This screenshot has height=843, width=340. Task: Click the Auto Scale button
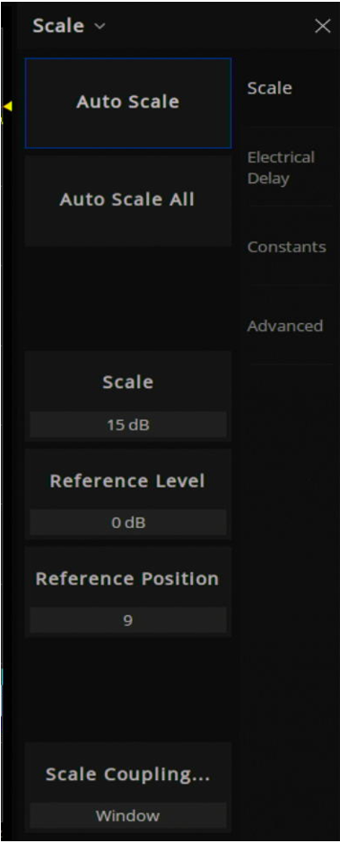coord(127,102)
